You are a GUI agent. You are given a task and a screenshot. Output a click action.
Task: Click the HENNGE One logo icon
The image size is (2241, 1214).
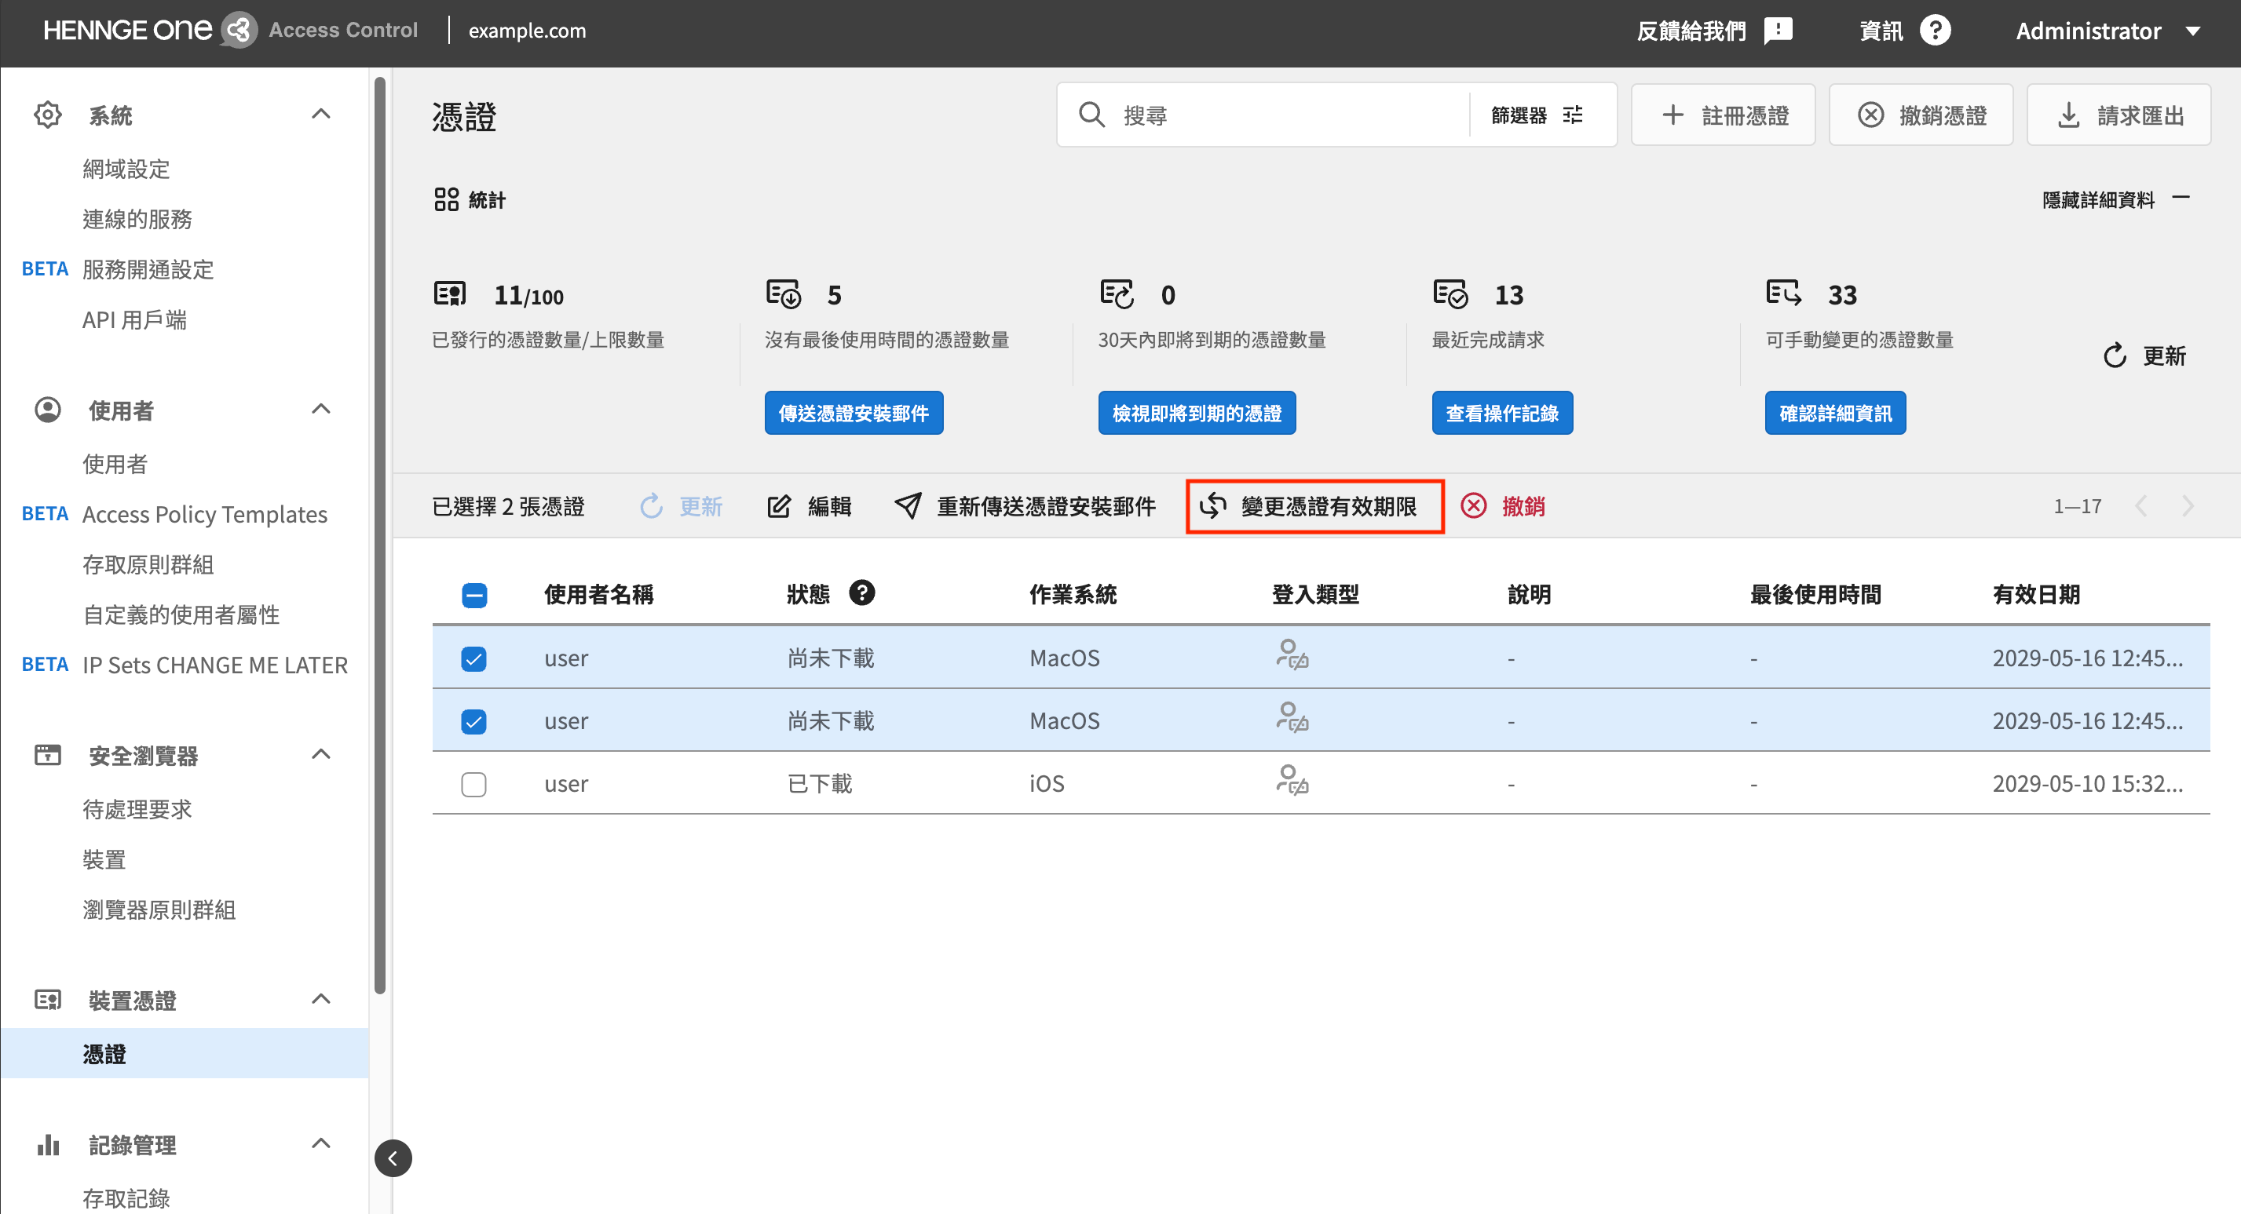(x=239, y=31)
